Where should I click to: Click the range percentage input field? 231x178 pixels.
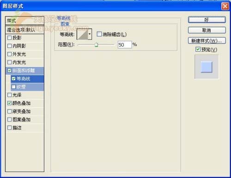click(125, 45)
